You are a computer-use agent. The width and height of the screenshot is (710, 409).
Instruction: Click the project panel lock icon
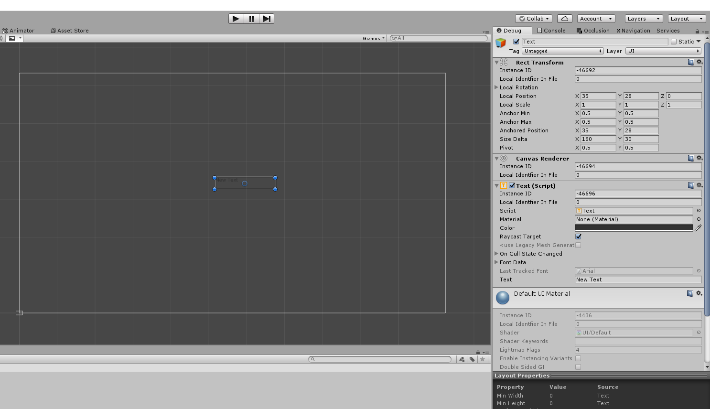pyautogui.click(x=478, y=352)
